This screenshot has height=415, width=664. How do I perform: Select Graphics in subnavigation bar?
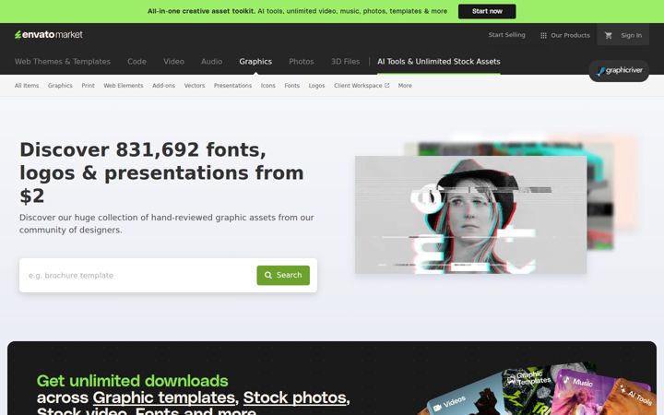[x=60, y=86]
